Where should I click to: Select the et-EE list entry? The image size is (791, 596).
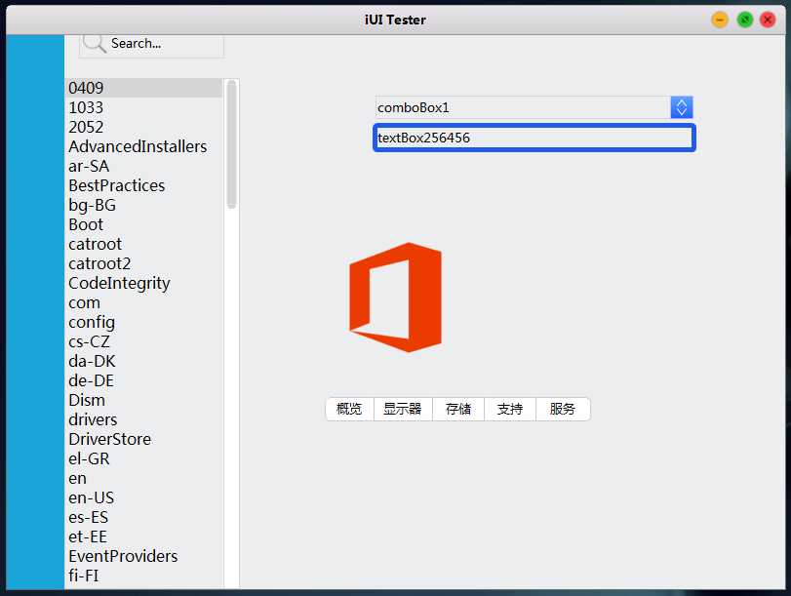pyautogui.click(x=143, y=536)
